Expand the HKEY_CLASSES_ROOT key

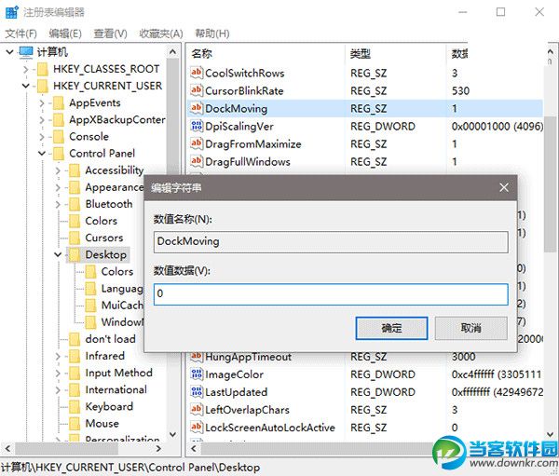(x=26, y=69)
